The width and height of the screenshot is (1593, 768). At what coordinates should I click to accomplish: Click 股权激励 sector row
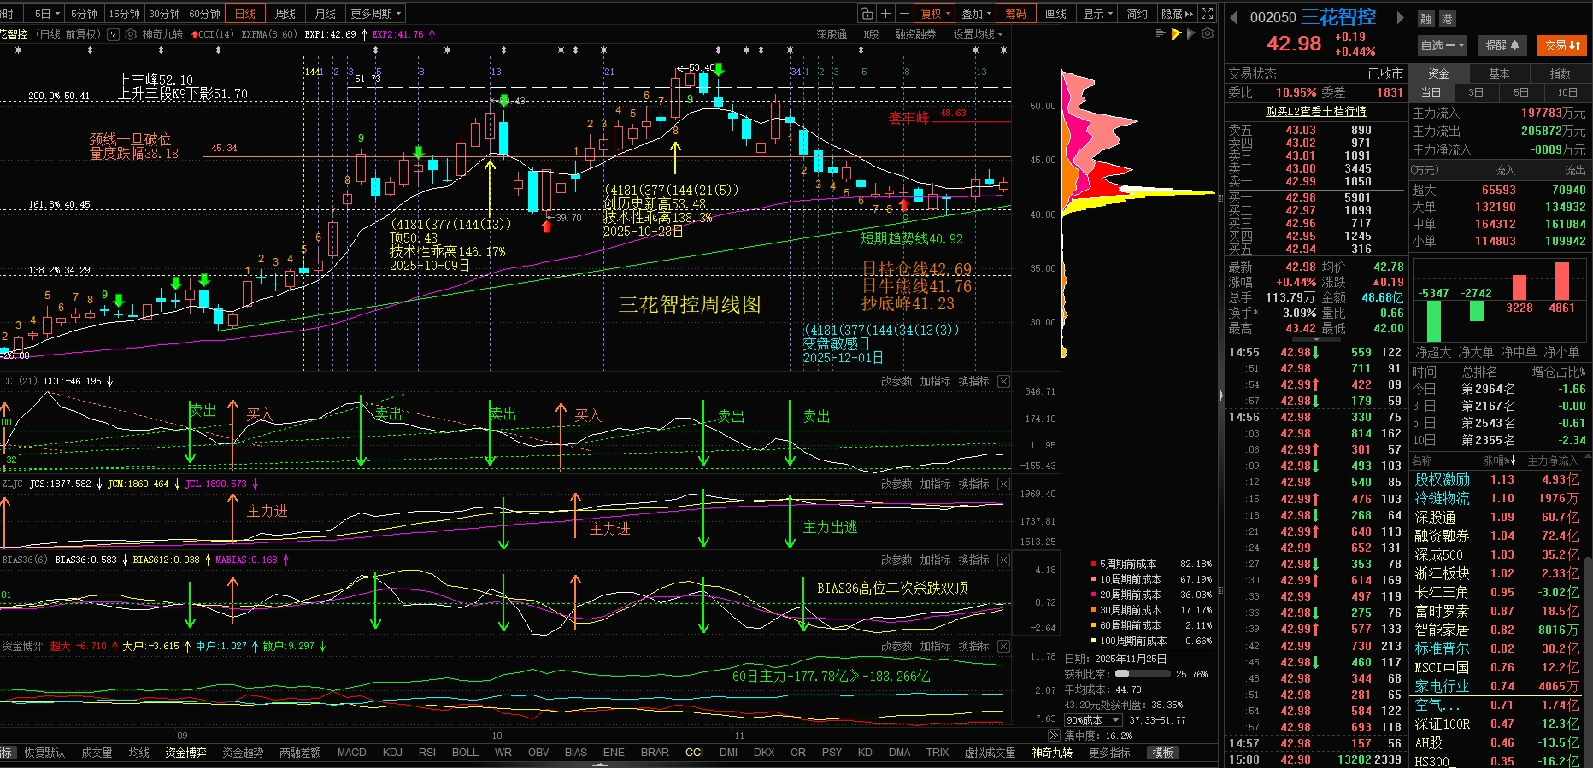tap(1498, 480)
